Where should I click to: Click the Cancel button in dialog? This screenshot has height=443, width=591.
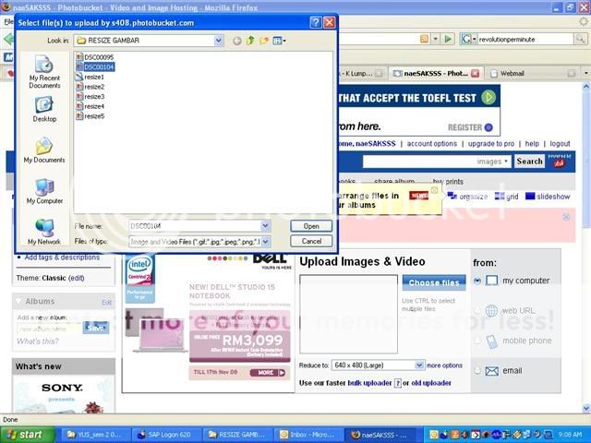(311, 241)
